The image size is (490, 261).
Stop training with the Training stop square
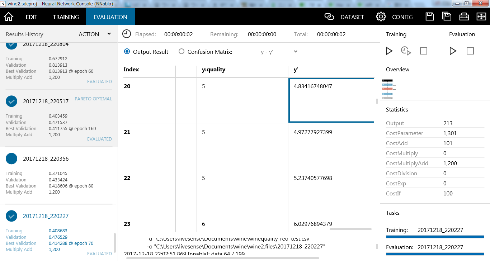click(x=424, y=51)
